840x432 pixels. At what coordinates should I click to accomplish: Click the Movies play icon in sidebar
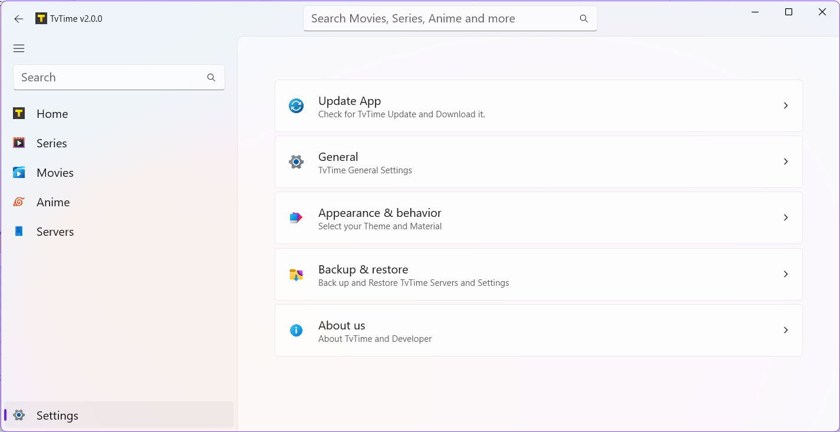19,172
